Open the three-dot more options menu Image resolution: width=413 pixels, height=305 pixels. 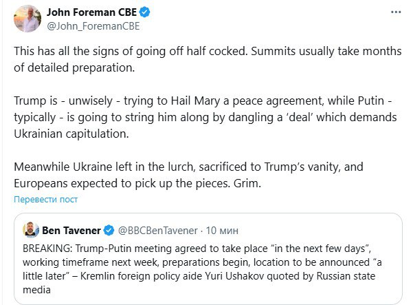tap(396, 12)
